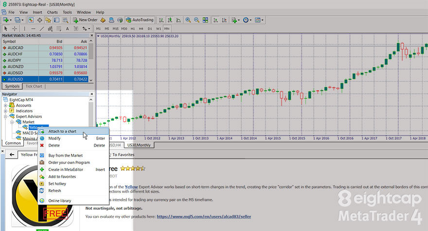This screenshot has height=231, width=428.
Task: Go back with the arrow button
Action: coord(12,155)
